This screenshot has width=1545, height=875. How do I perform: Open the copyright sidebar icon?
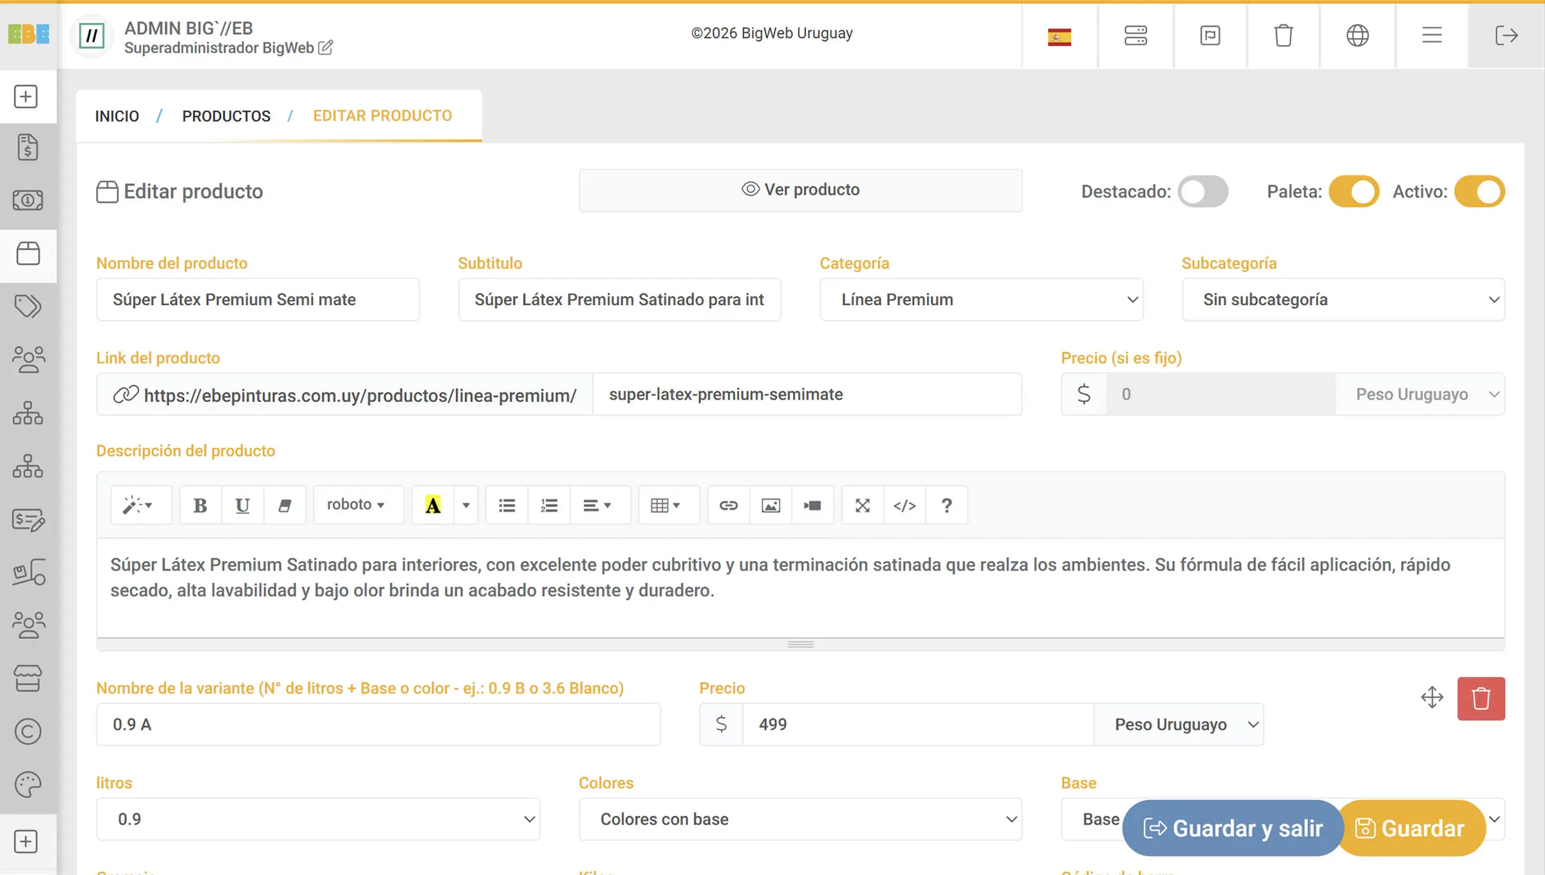tap(28, 732)
